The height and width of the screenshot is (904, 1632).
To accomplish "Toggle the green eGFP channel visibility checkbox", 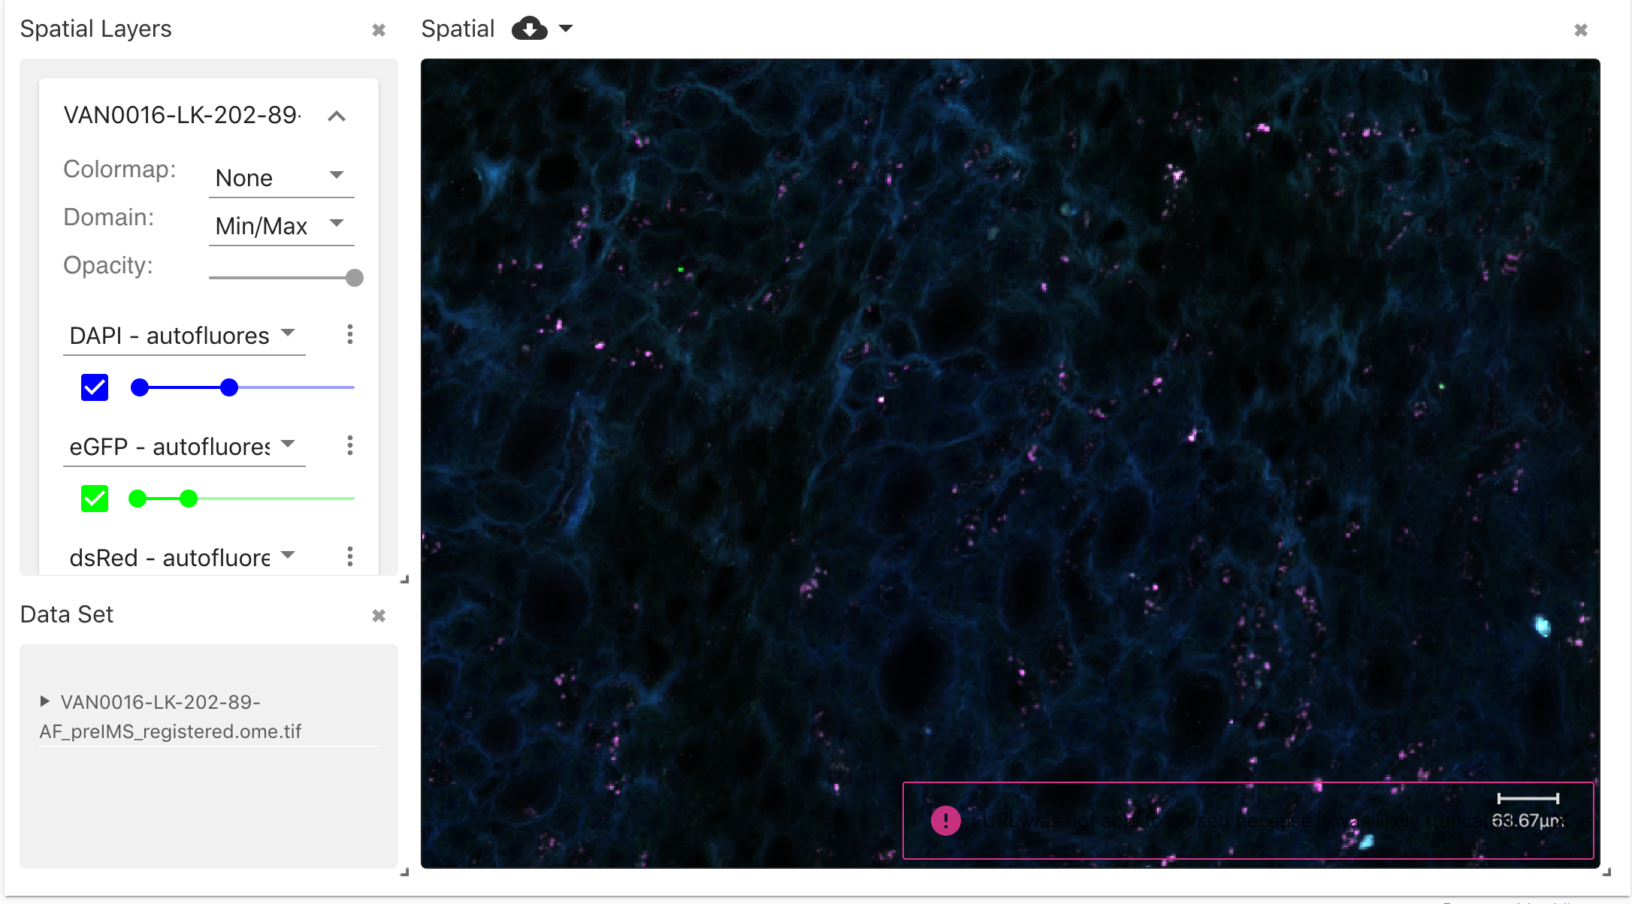I will pyautogui.click(x=95, y=499).
